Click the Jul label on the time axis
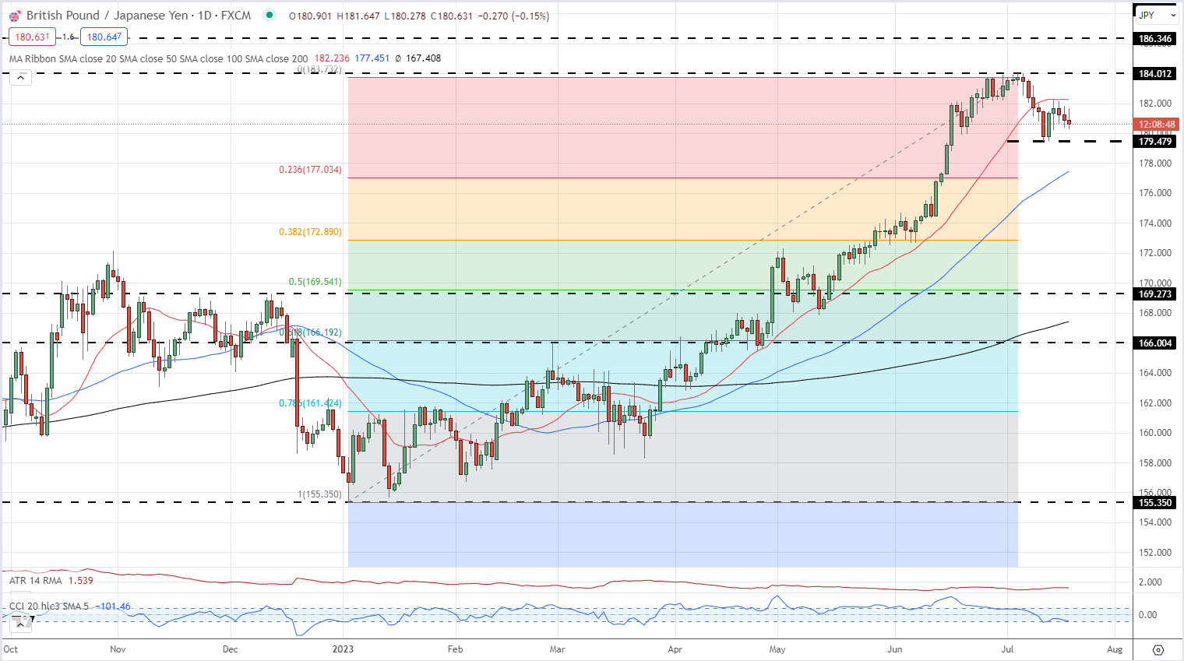 click(x=1007, y=649)
